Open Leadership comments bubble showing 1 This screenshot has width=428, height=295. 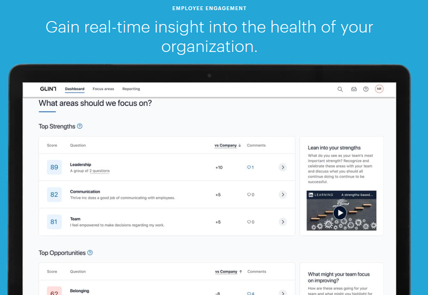click(250, 167)
